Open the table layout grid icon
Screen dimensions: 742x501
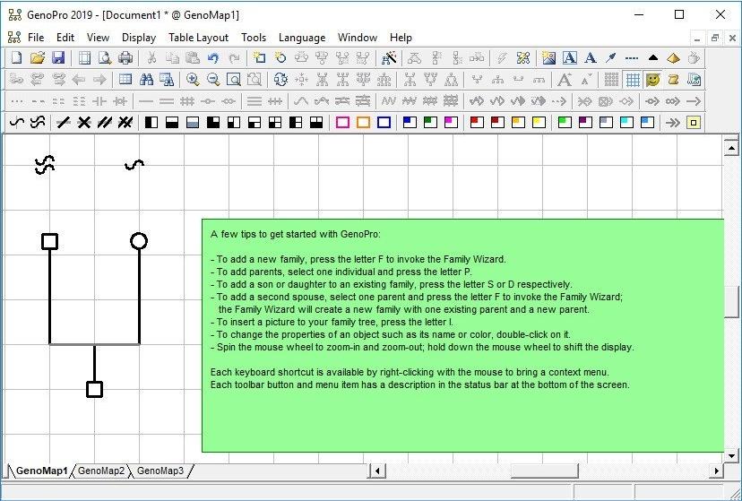tap(125, 79)
